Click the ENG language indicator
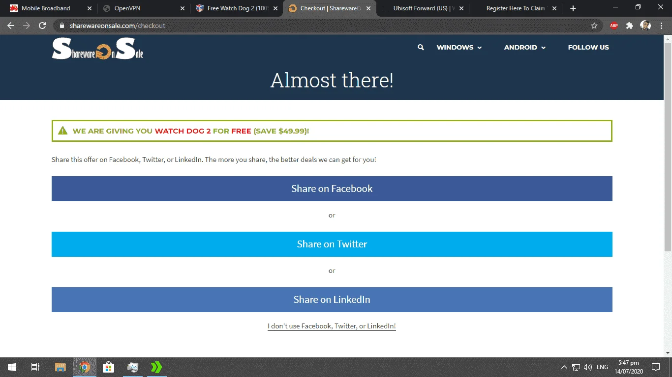The height and width of the screenshot is (377, 672). pyautogui.click(x=602, y=367)
